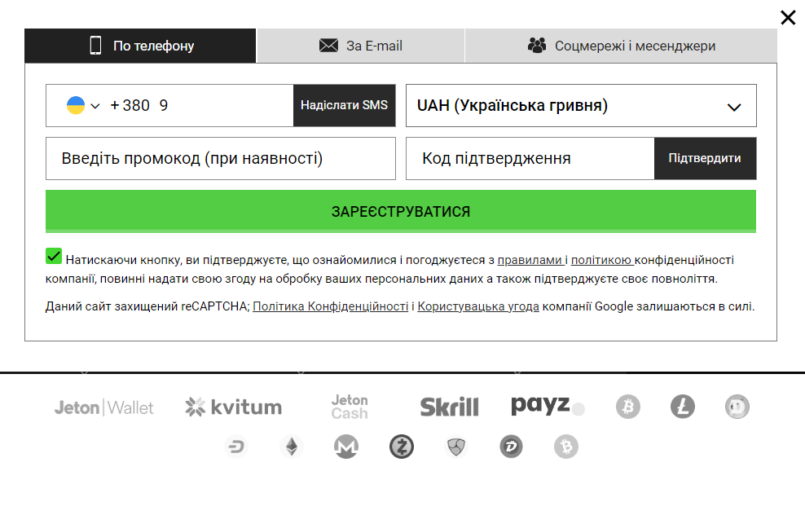Expand the country code chevron

pos(95,106)
